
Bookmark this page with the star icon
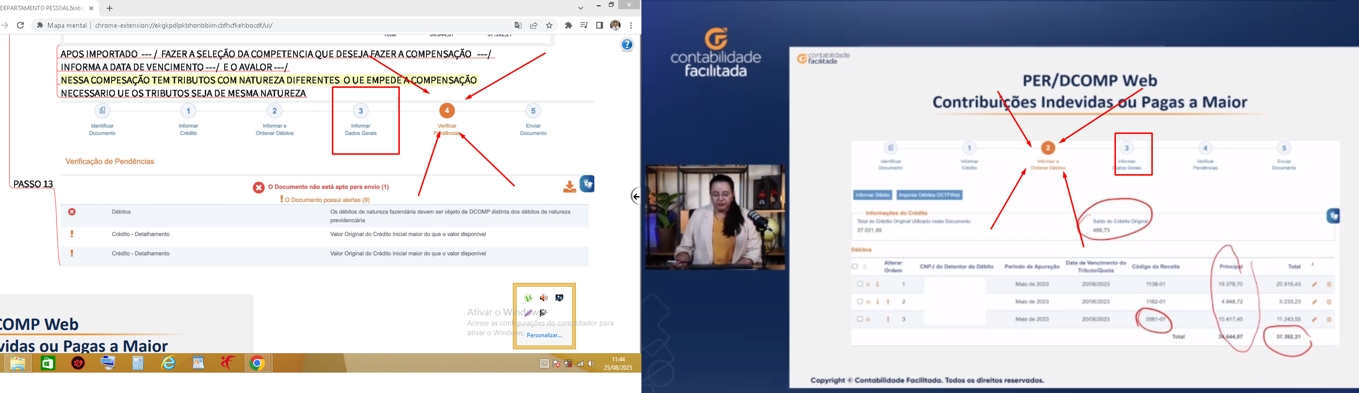pos(549,25)
